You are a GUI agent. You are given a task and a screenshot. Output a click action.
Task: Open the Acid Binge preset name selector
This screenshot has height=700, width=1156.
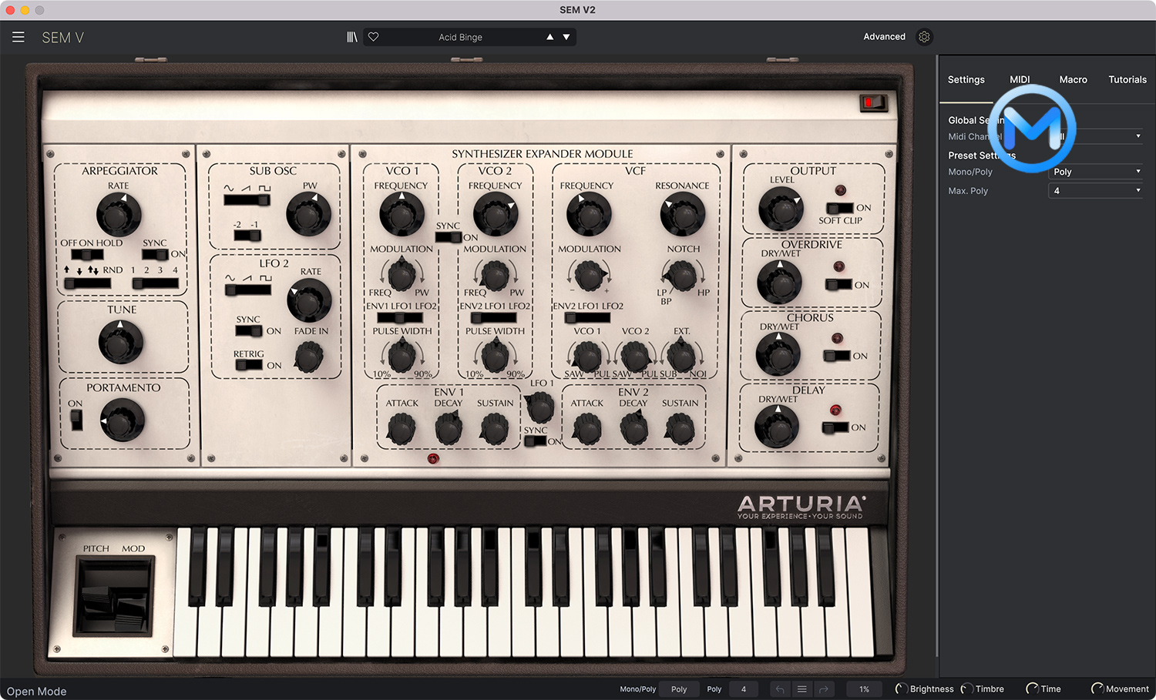(x=460, y=37)
